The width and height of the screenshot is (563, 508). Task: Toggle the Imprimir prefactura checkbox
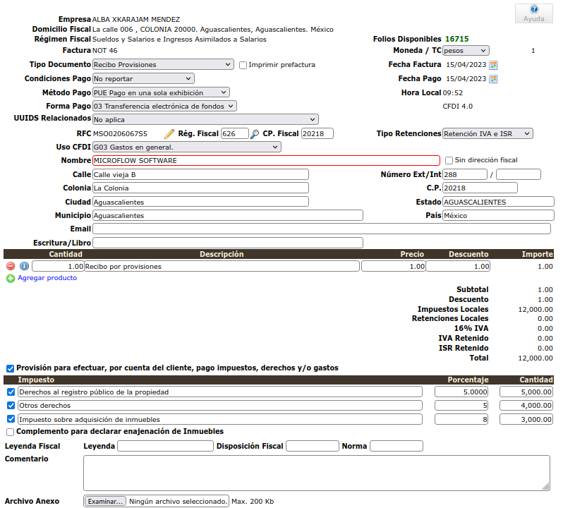[243, 65]
